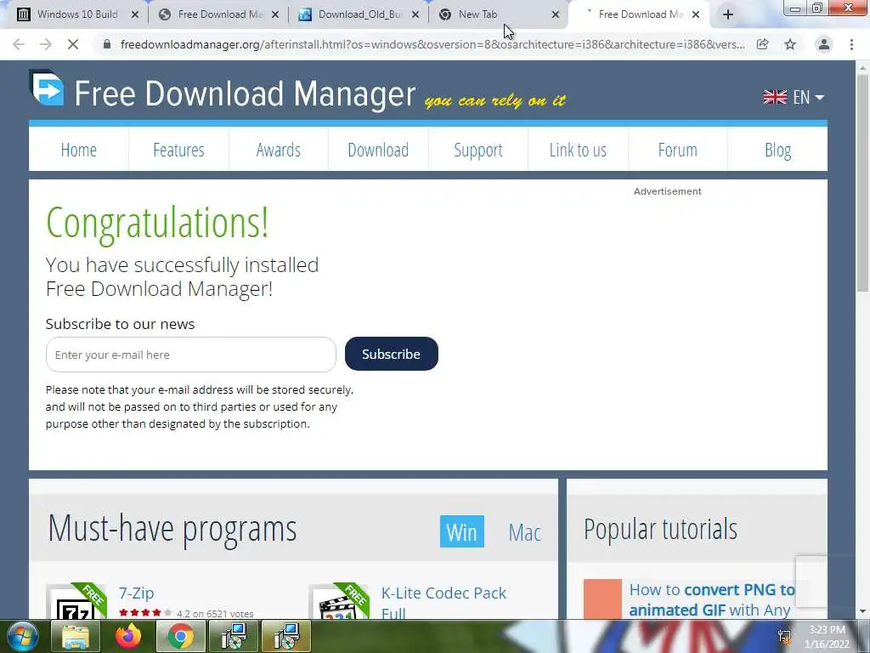
Task: Launch Windows Explorer from the taskbar
Action: pyautogui.click(x=75, y=636)
